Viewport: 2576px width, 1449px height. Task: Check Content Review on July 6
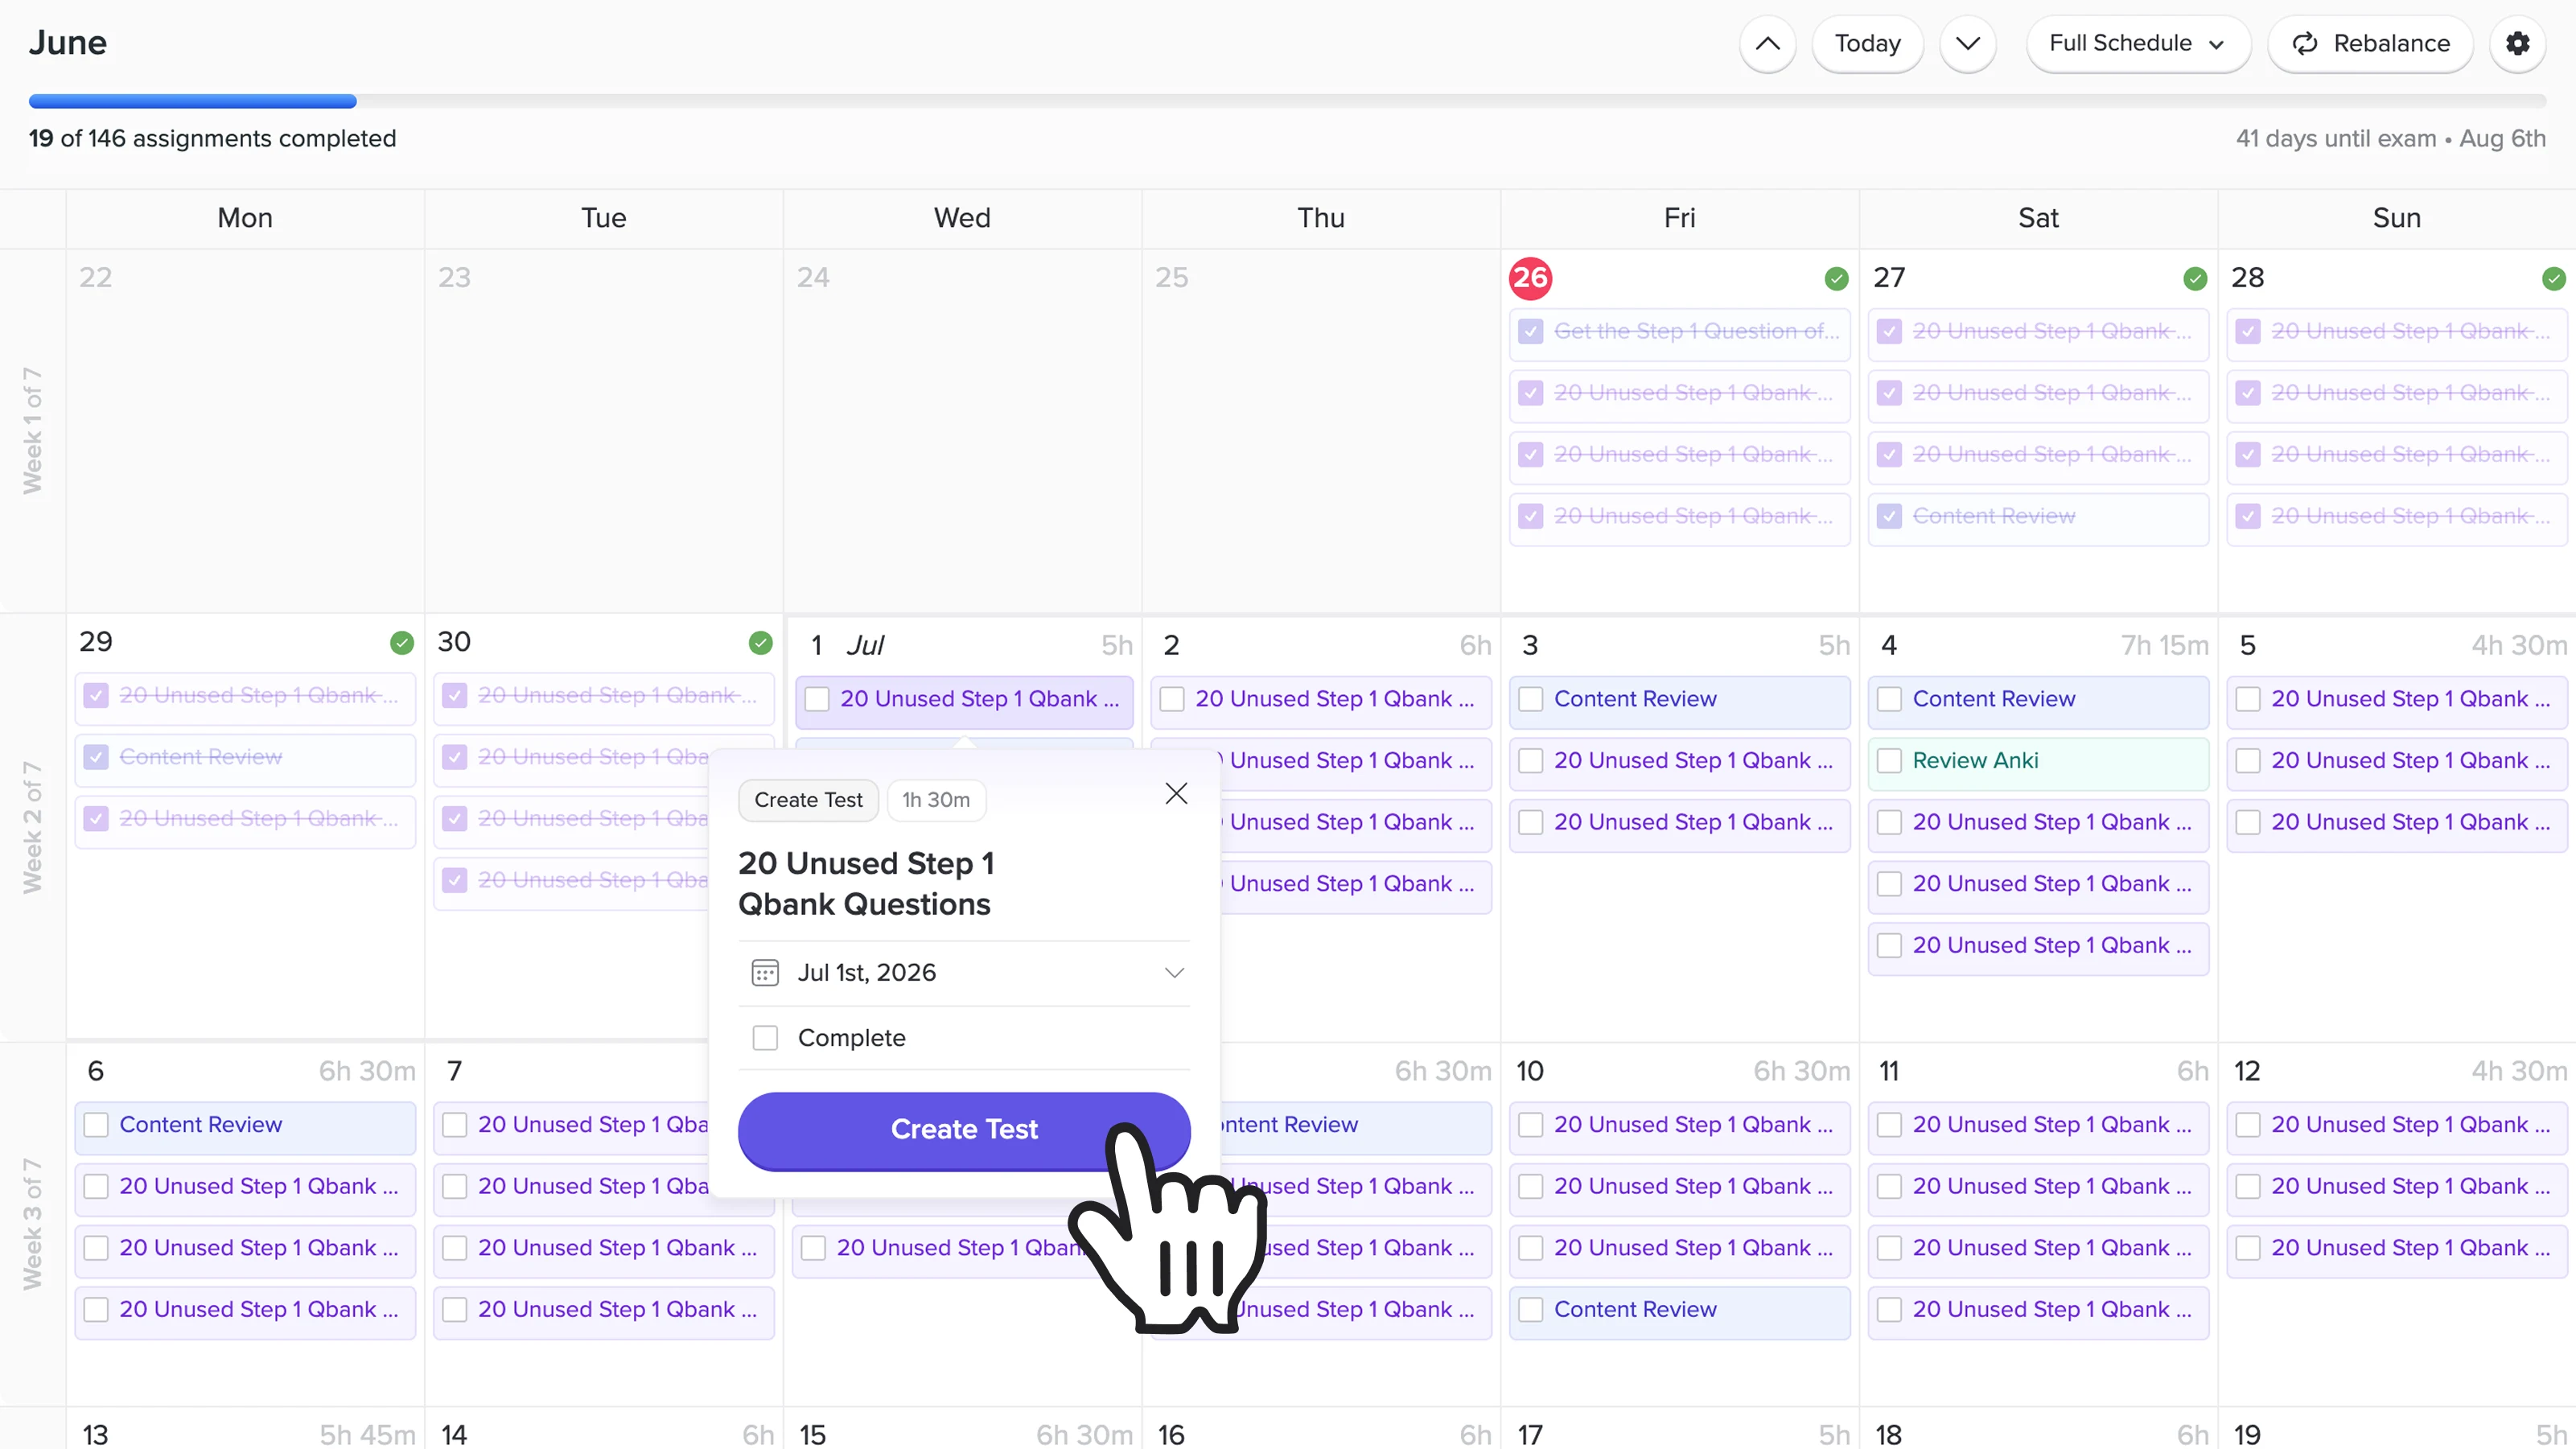coord(96,1125)
